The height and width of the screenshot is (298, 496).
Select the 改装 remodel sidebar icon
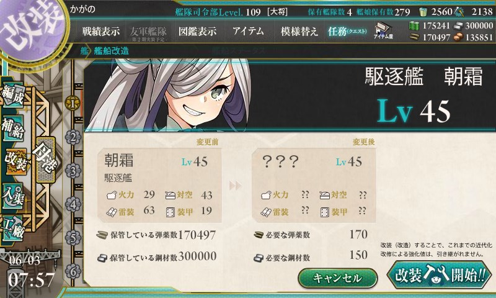(15, 161)
